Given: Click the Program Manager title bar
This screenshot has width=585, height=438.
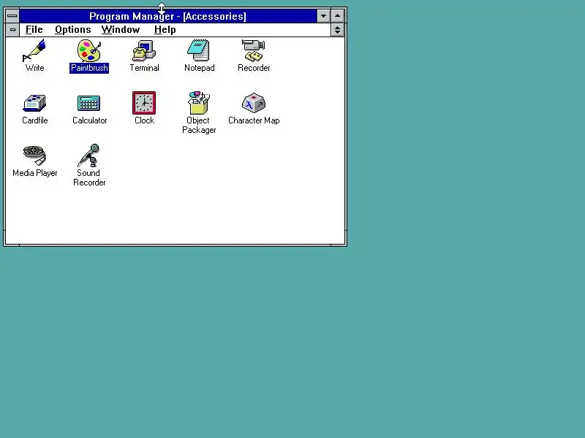Looking at the screenshot, I should [x=168, y=16].
